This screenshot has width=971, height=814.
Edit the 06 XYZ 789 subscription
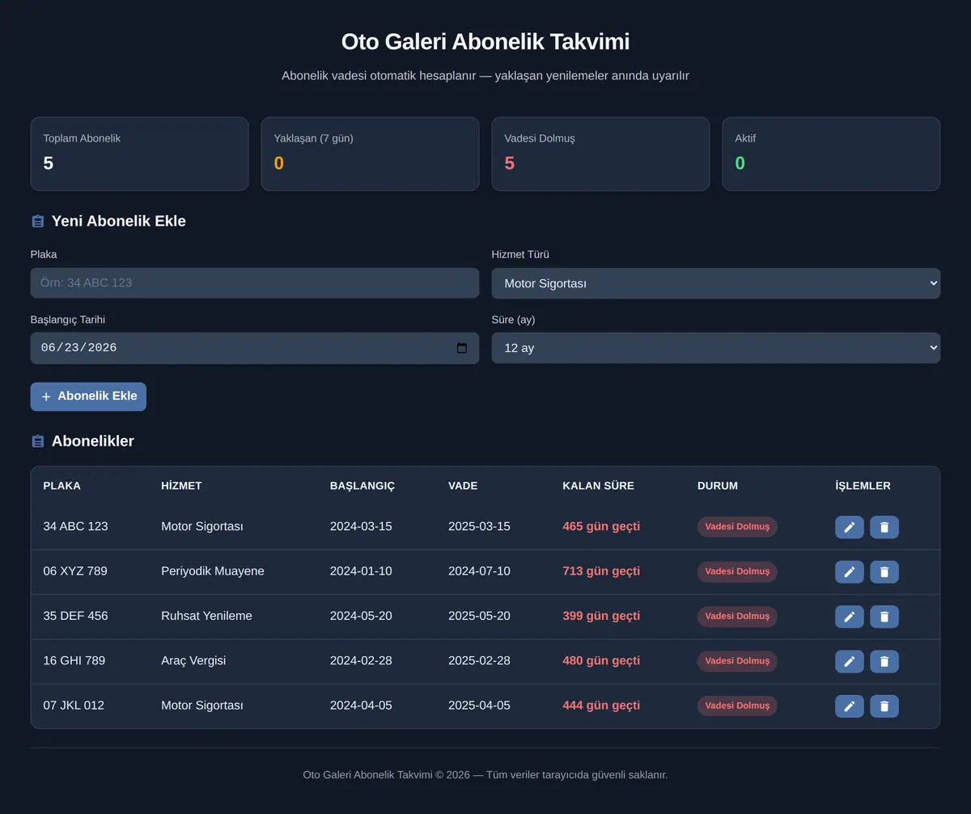coord(850,572)
